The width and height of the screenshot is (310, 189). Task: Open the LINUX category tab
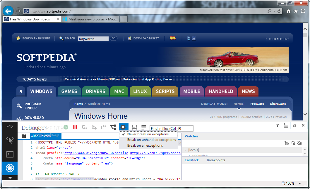140,91
